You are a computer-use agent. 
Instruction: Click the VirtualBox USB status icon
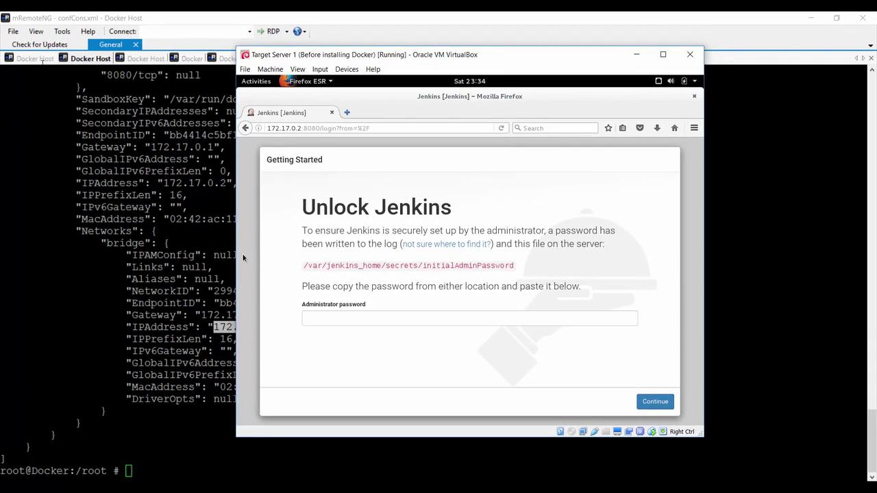pyautogui.click(x=595, y=431)
